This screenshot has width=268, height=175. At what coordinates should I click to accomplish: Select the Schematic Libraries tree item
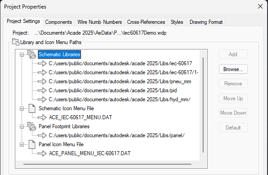click(x=59, y=54)
